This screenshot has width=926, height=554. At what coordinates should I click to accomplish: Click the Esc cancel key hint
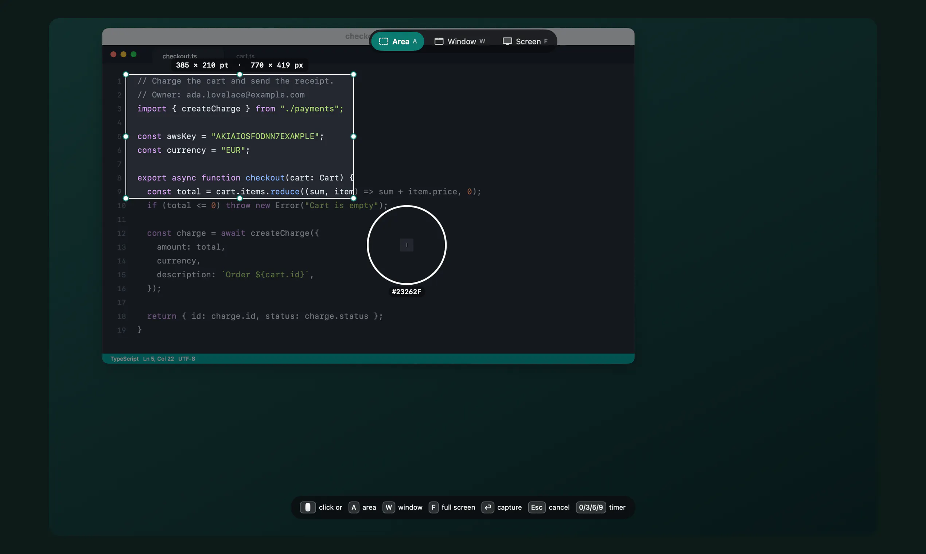pyautogui.click(x=537, y=507)
